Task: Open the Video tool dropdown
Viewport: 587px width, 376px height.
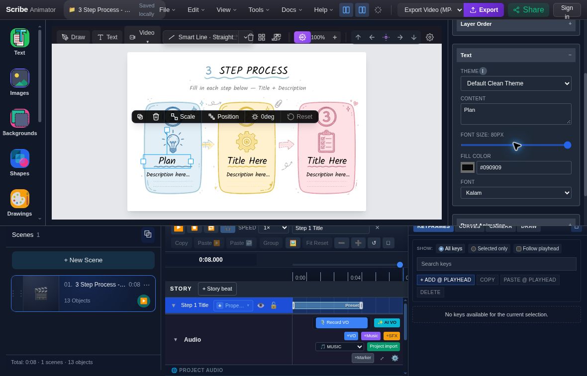Action: coord(142,37)
